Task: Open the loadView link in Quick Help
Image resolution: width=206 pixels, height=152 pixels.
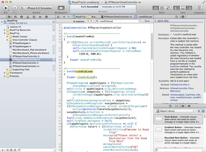Action: pyautogui.click(x=175, y=67)
